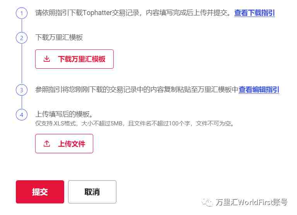The image size is (297, 215).
Task: Click the upload arrow icon in upload button
Action: point(46,144)
